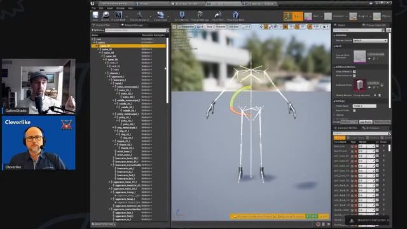Open the Edit menu
This screenshot has width=407, height=229.
(x=101, y=8)
